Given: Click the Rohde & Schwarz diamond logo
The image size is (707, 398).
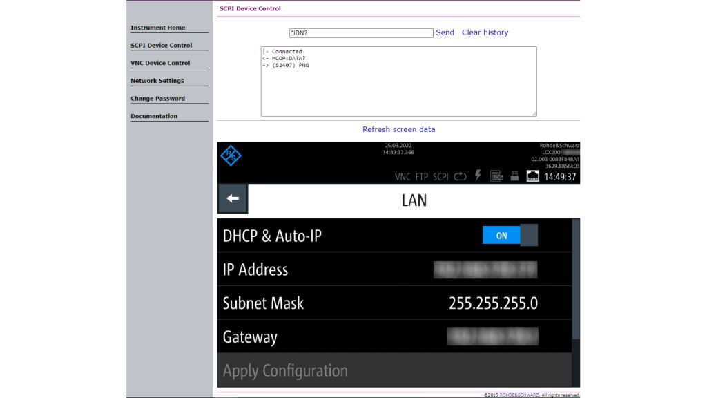Looking at the screenshot, I should [231, 156].
